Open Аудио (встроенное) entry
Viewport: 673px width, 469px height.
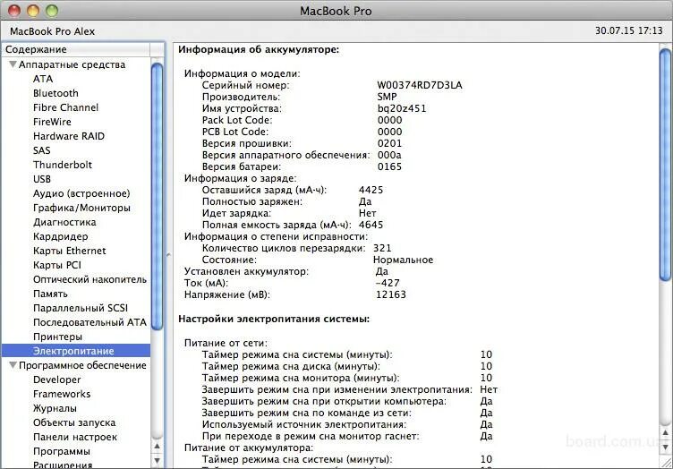pos(81,193)
